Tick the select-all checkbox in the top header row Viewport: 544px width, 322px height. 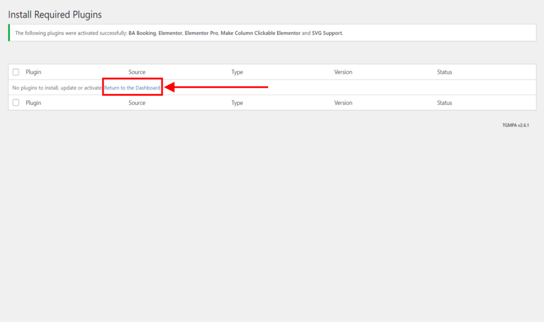[x=16, y=72]
